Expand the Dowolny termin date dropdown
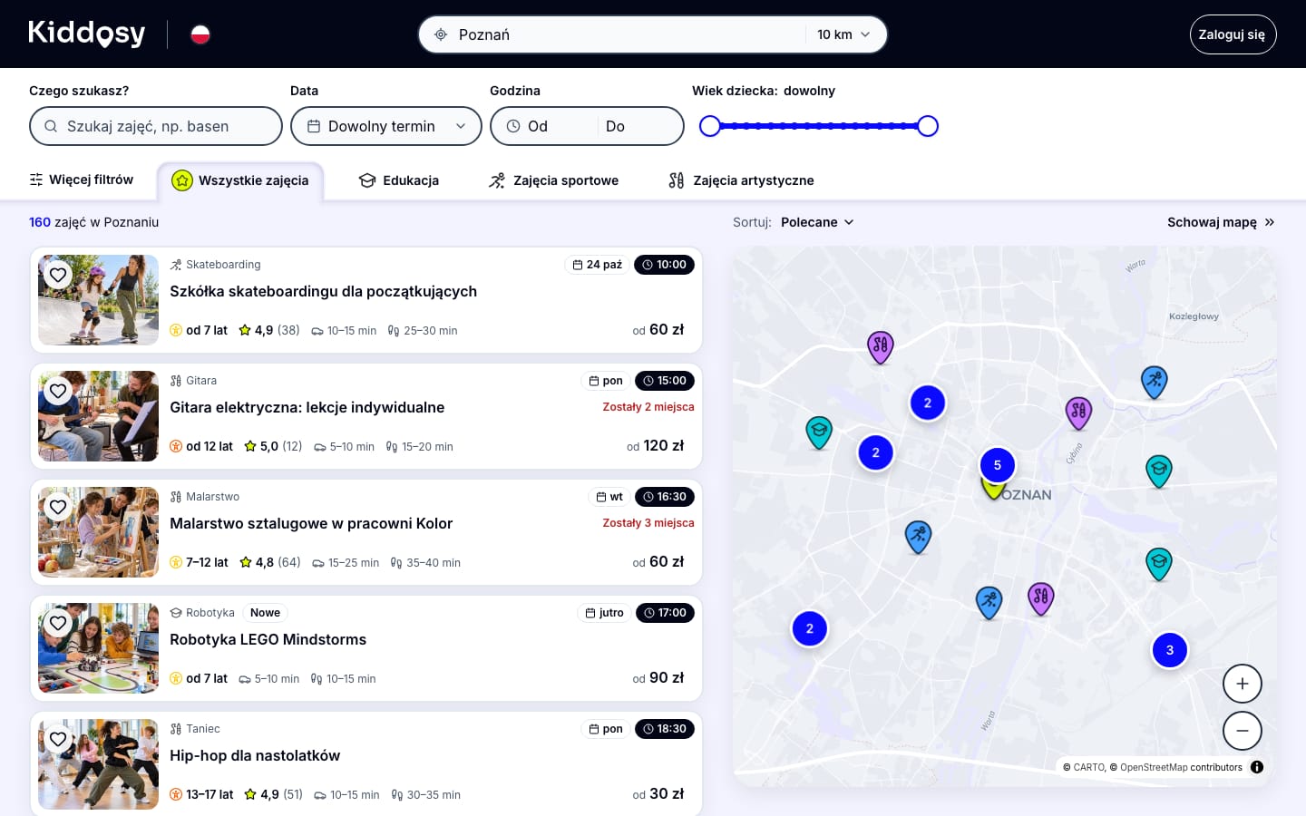Screen dimensions: 1306x816 pos(386,126)
